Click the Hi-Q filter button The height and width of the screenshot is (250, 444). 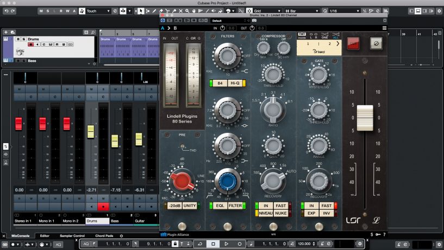pyautogui.click(x=235, y=83)
